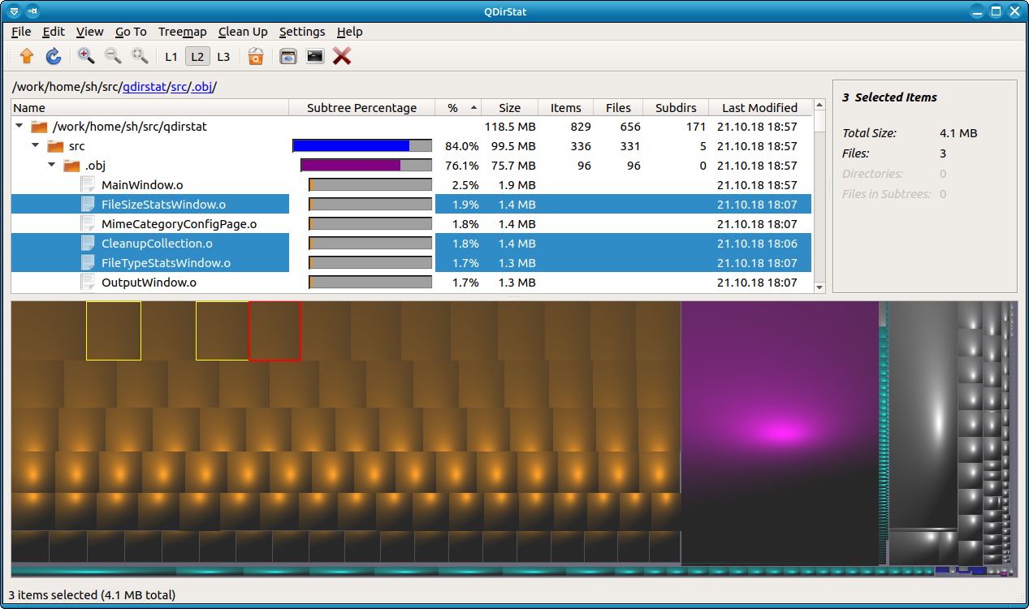Collapse the /work/home/sh/src/qdirstat root tree node
This screenshot has height=609, width=1029.
pyautogui.click(x=19, y=127)
